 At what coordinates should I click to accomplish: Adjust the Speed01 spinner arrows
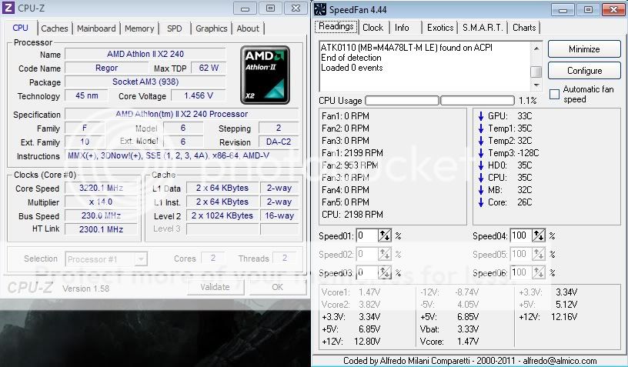[x=385, y=235]
